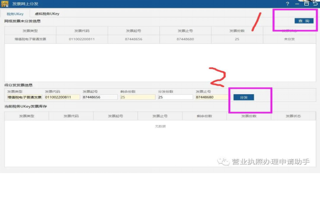Click cell 87448680 in undistributed table

click(185, 39)
